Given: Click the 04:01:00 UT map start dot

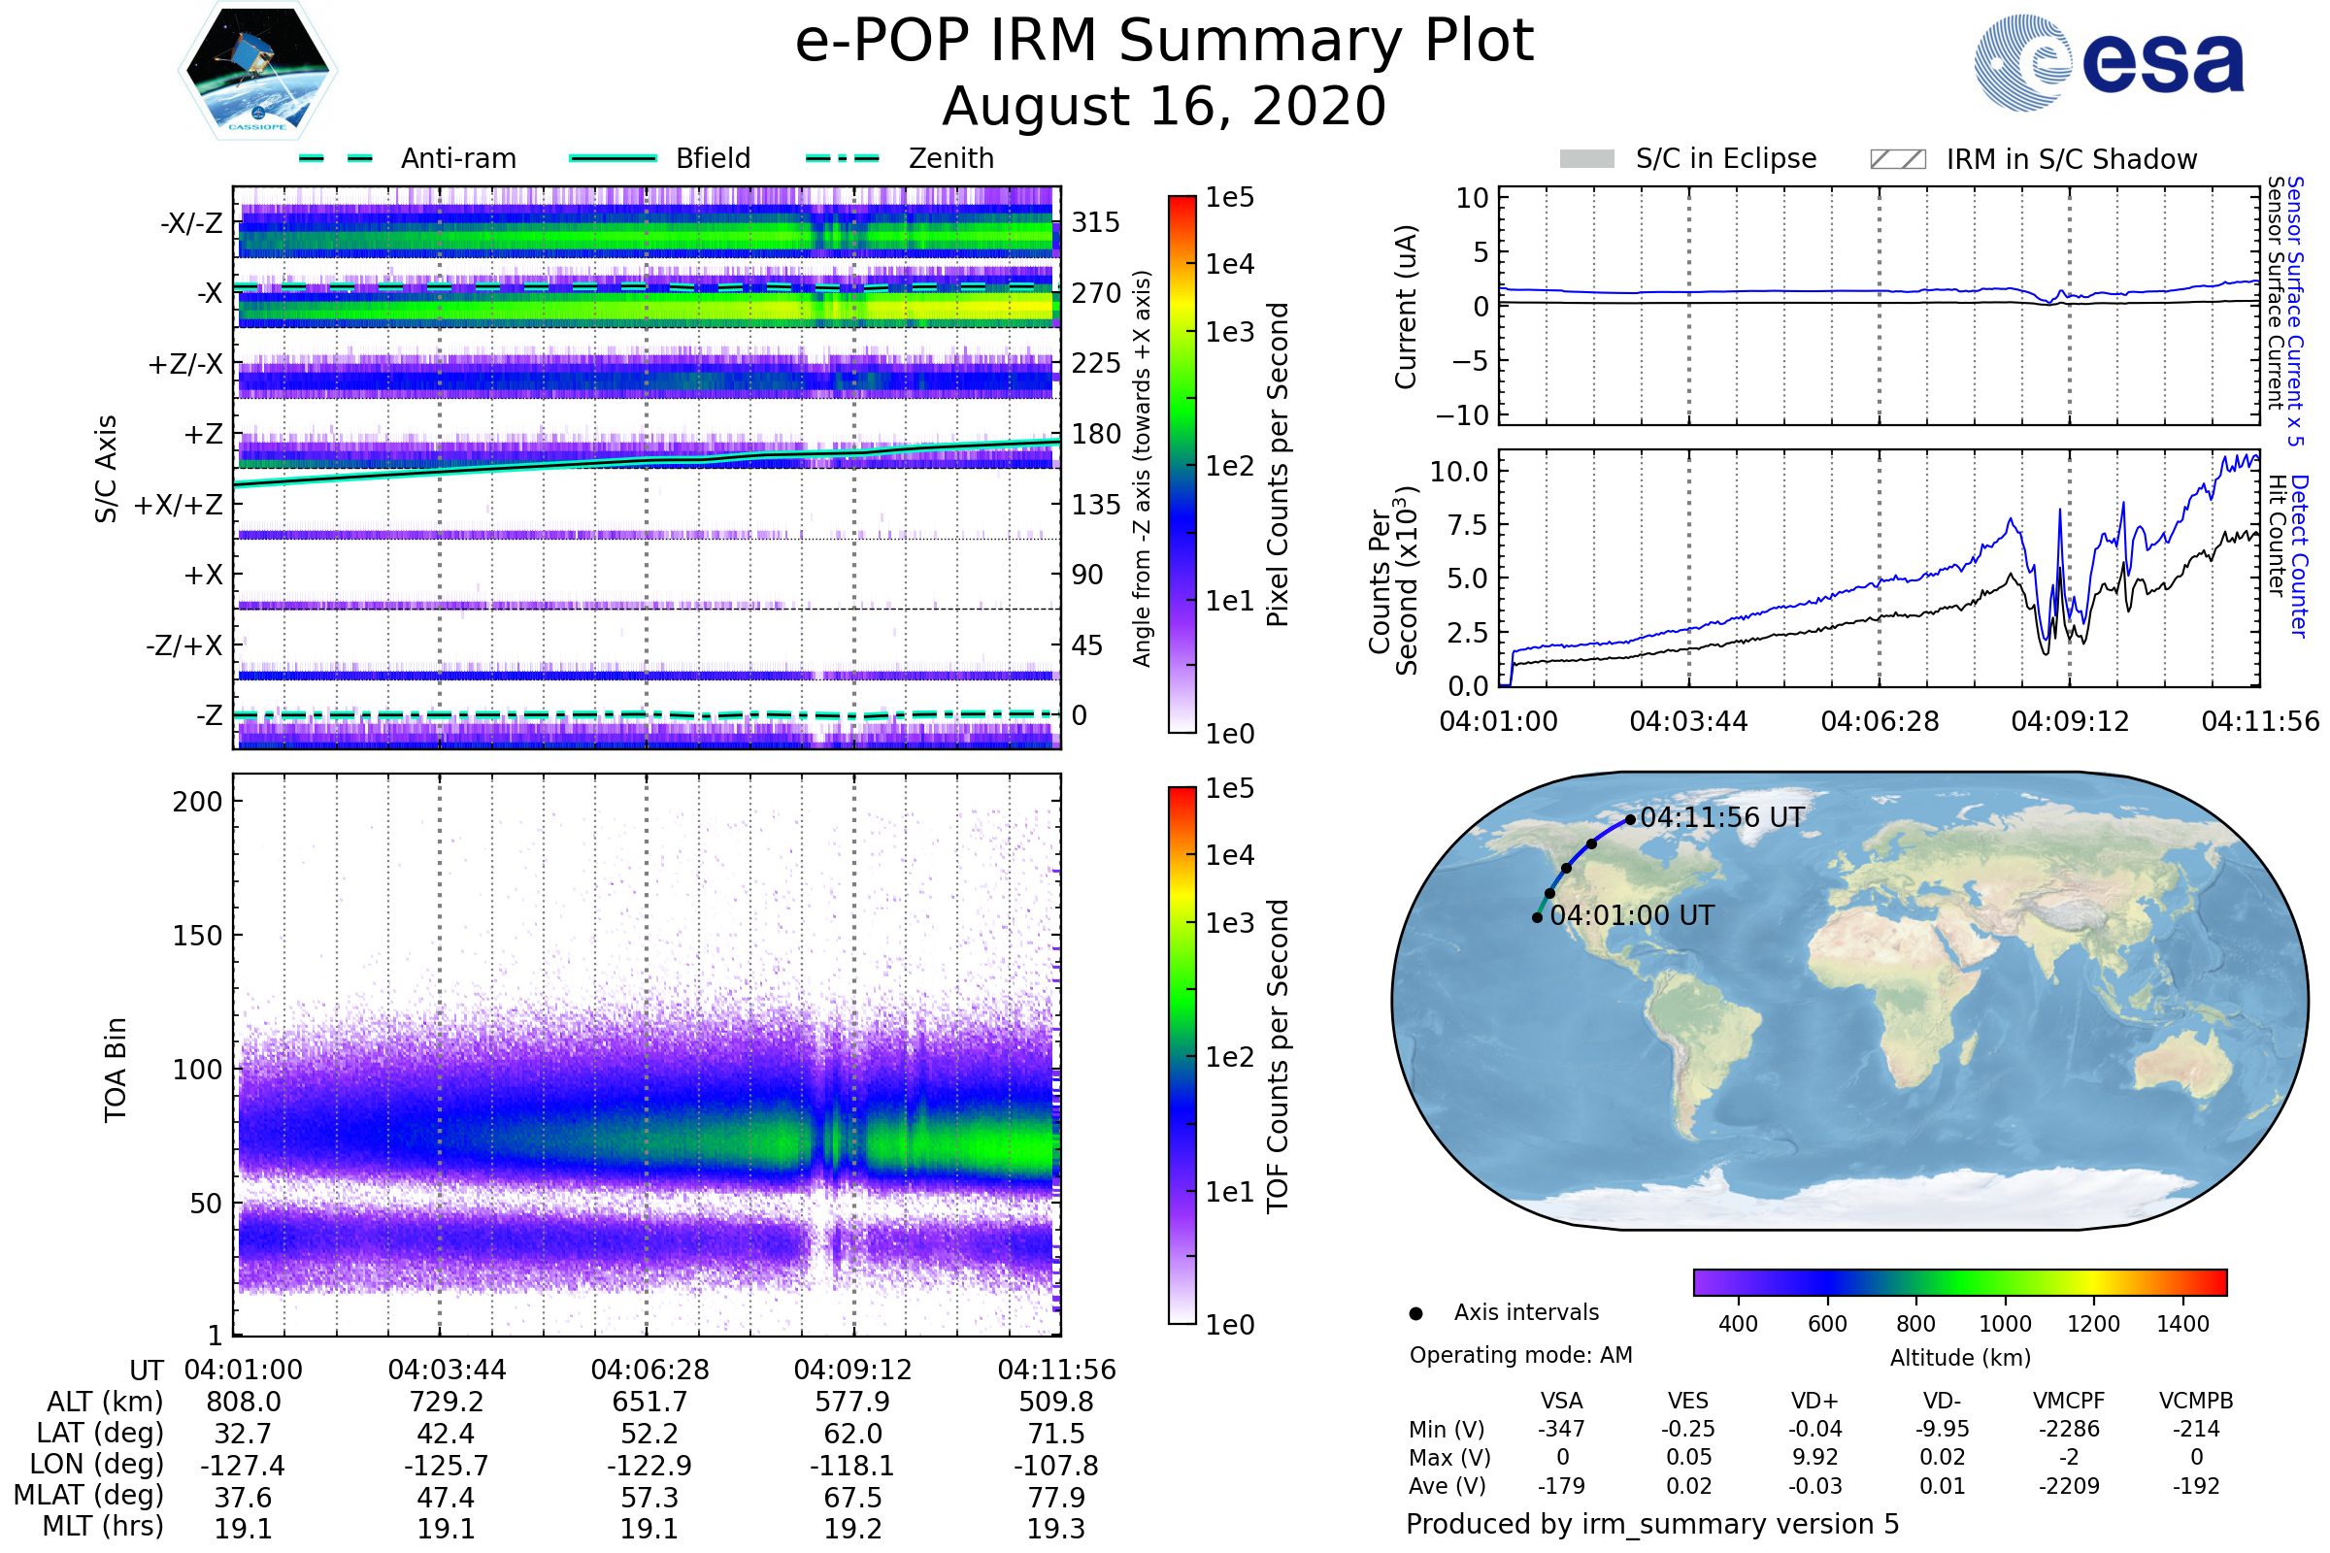Looking at the screenshot, I should (1537, 917).
